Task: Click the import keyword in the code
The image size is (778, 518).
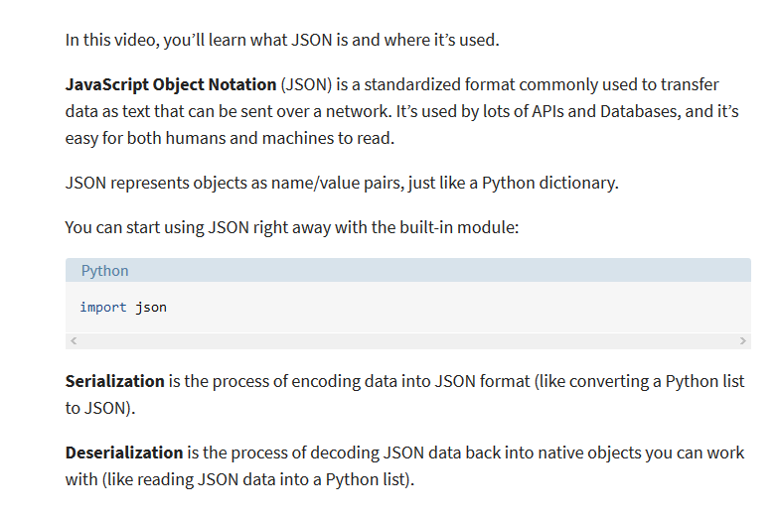Action: coord(103,308)
